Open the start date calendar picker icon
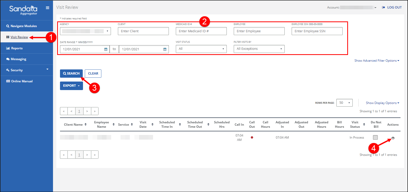Image resolution: width=408 pixels, height=192 pixels. pyautogui.click(x=106, y=49)
